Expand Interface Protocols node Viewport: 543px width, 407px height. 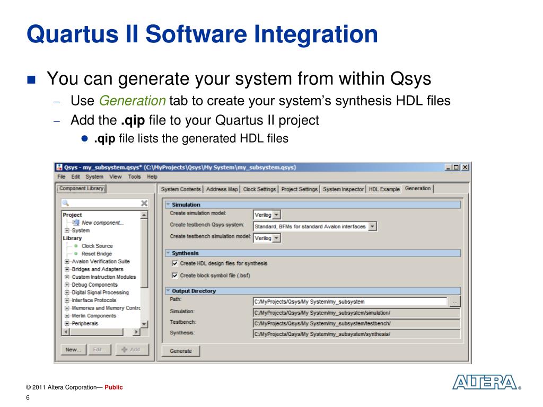[x=67, y=300]
